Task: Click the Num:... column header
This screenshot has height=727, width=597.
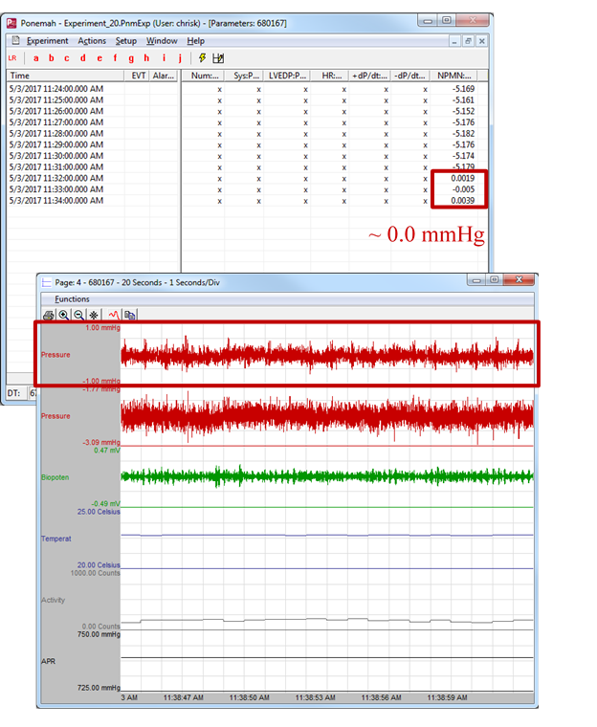Action: (x=204, y=76)
